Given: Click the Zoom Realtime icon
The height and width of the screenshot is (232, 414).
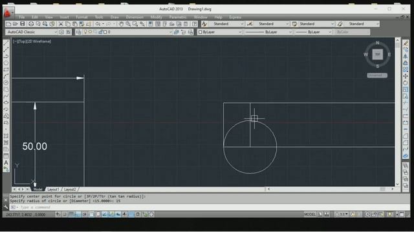Looking at the screenshot, I should pyautogui.click(x=128, y=24).
